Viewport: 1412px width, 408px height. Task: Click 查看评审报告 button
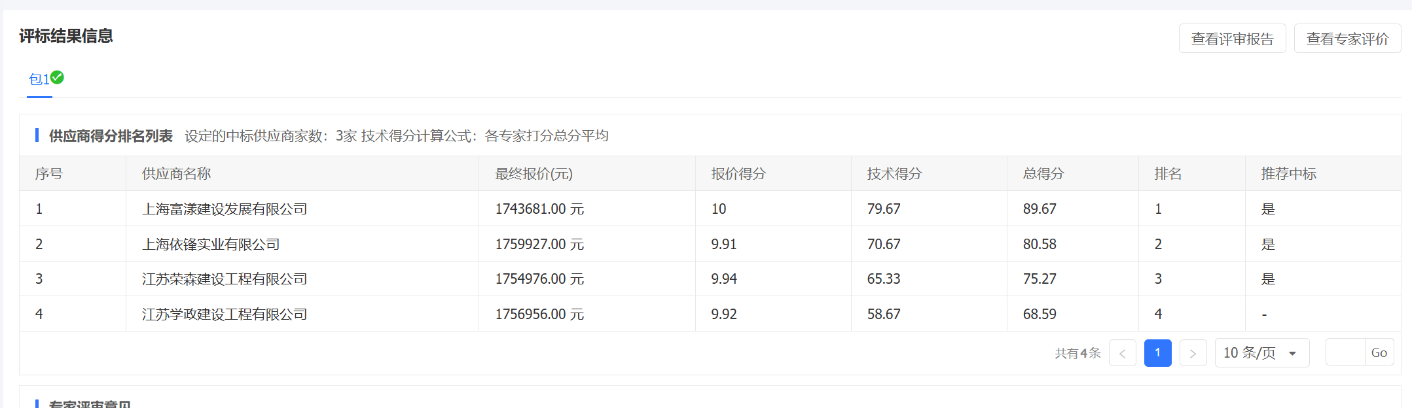pos(1232,39)
